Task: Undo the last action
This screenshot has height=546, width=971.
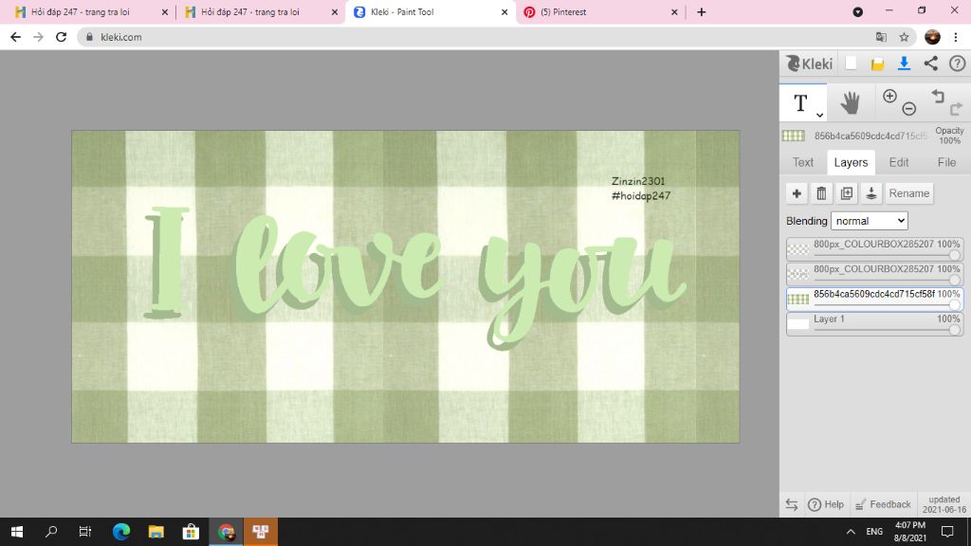Action: [x=937, y=96]
